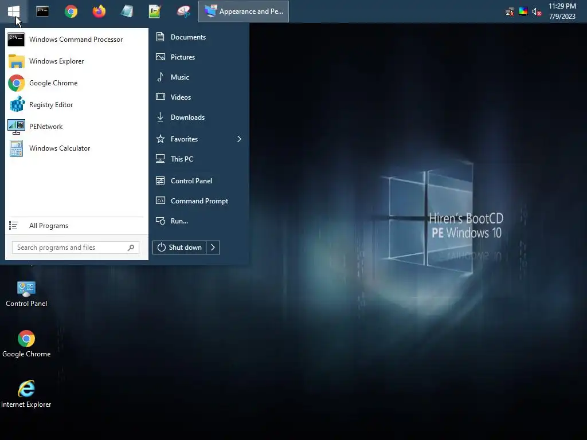Screen dimensions: 587x440
Task: Expand All Programs list
Action: click(76, 226)
